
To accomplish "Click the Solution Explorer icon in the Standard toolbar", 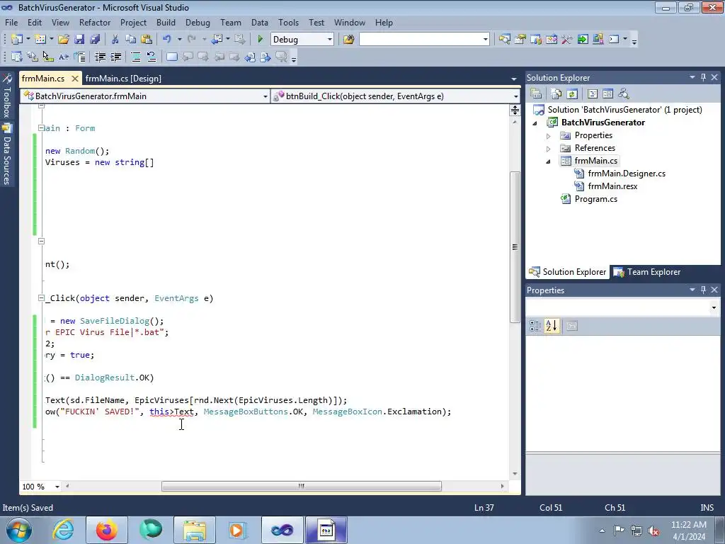I will coord(504,40).
